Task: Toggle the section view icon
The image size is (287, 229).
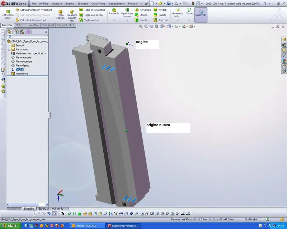Action: [x=156, y=27]
